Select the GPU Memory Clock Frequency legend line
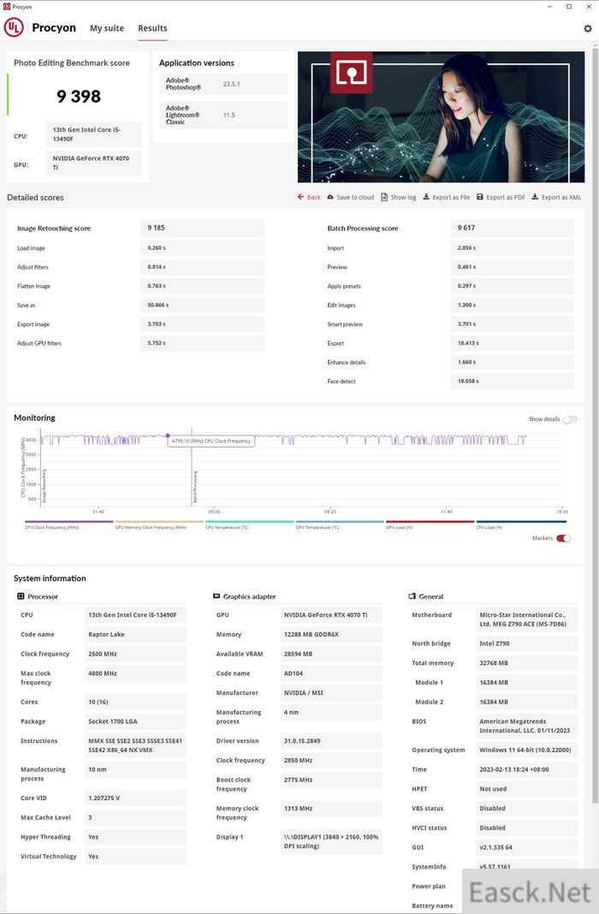599x914 pixels. pyautogui.click(x=159, y=522)
